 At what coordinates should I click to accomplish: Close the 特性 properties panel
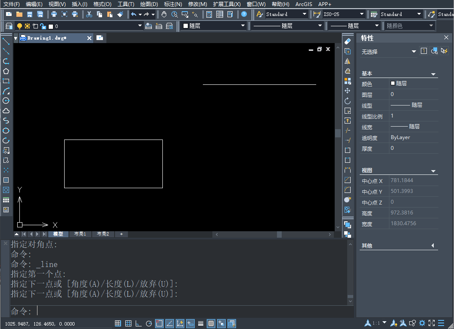446,37
